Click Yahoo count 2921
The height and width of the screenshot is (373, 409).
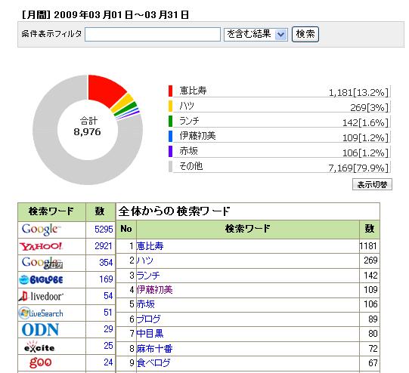tap(104, 246)
